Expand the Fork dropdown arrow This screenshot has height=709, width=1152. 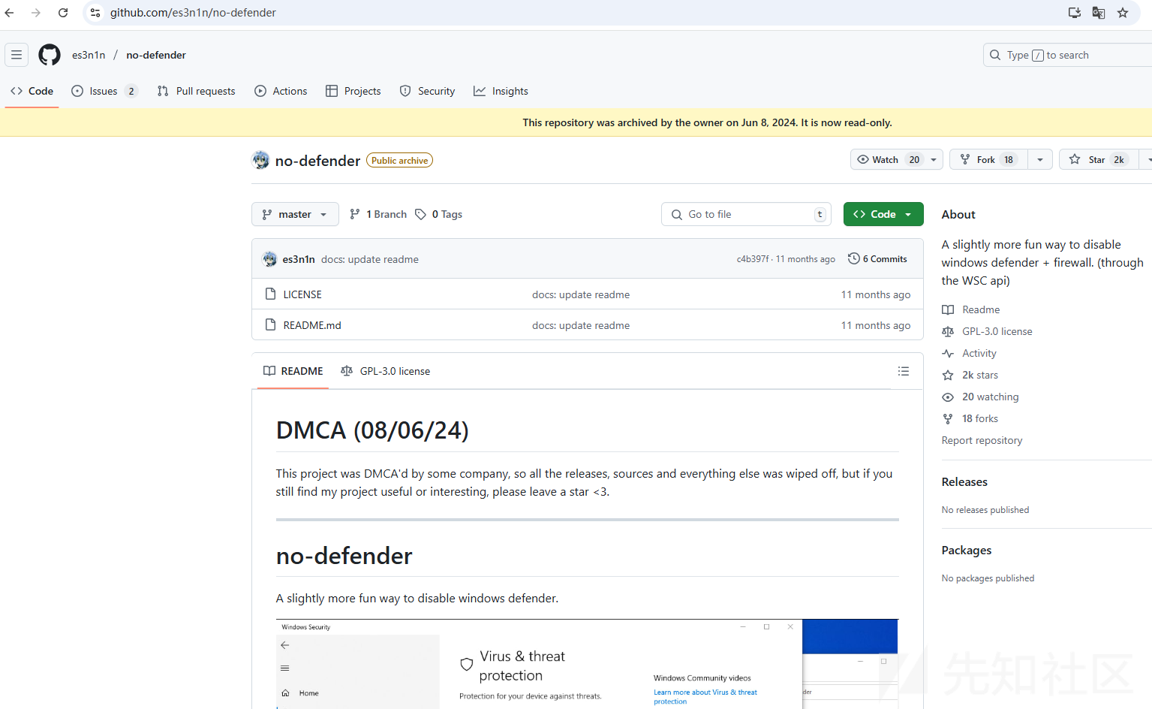1040,159
